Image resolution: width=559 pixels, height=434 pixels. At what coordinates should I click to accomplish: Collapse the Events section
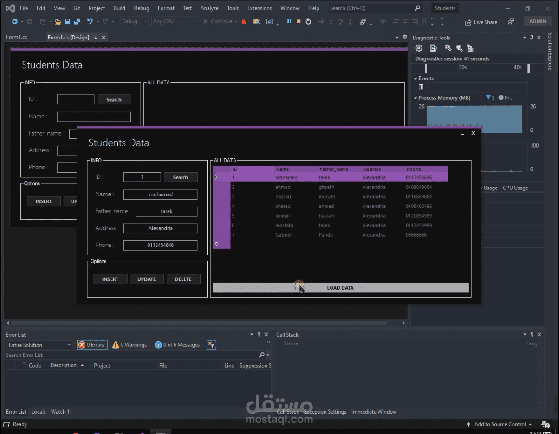[416, 78]
